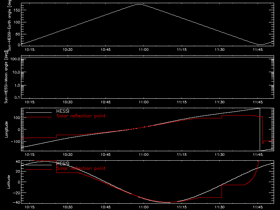Click the peak of the Sun-HESSI-Earth angle curve
The width and height of the screenshot is (280, 210).
140,4
